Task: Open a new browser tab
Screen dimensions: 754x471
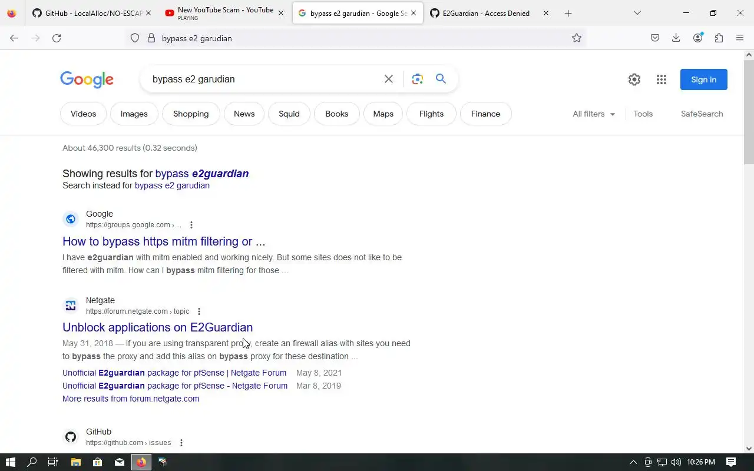Action: 568,13
